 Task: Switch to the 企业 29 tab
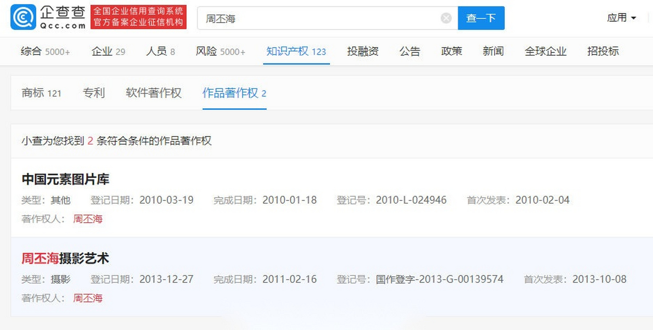click(x=108, y=51)
